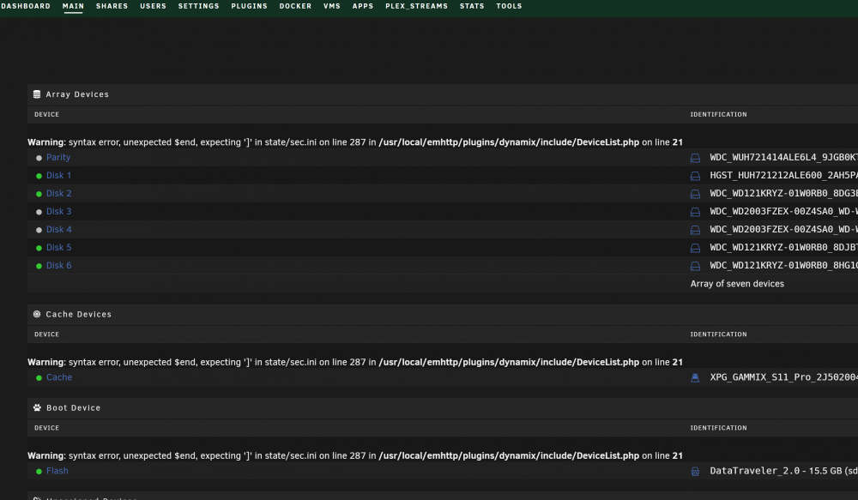This screenshot has width=858, height=500.
Task: Click the DeviceList.php warning above Parity
Action: pos(355,142)
